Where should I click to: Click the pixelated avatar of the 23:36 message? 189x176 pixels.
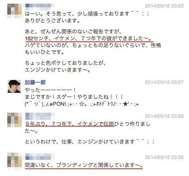15,161
